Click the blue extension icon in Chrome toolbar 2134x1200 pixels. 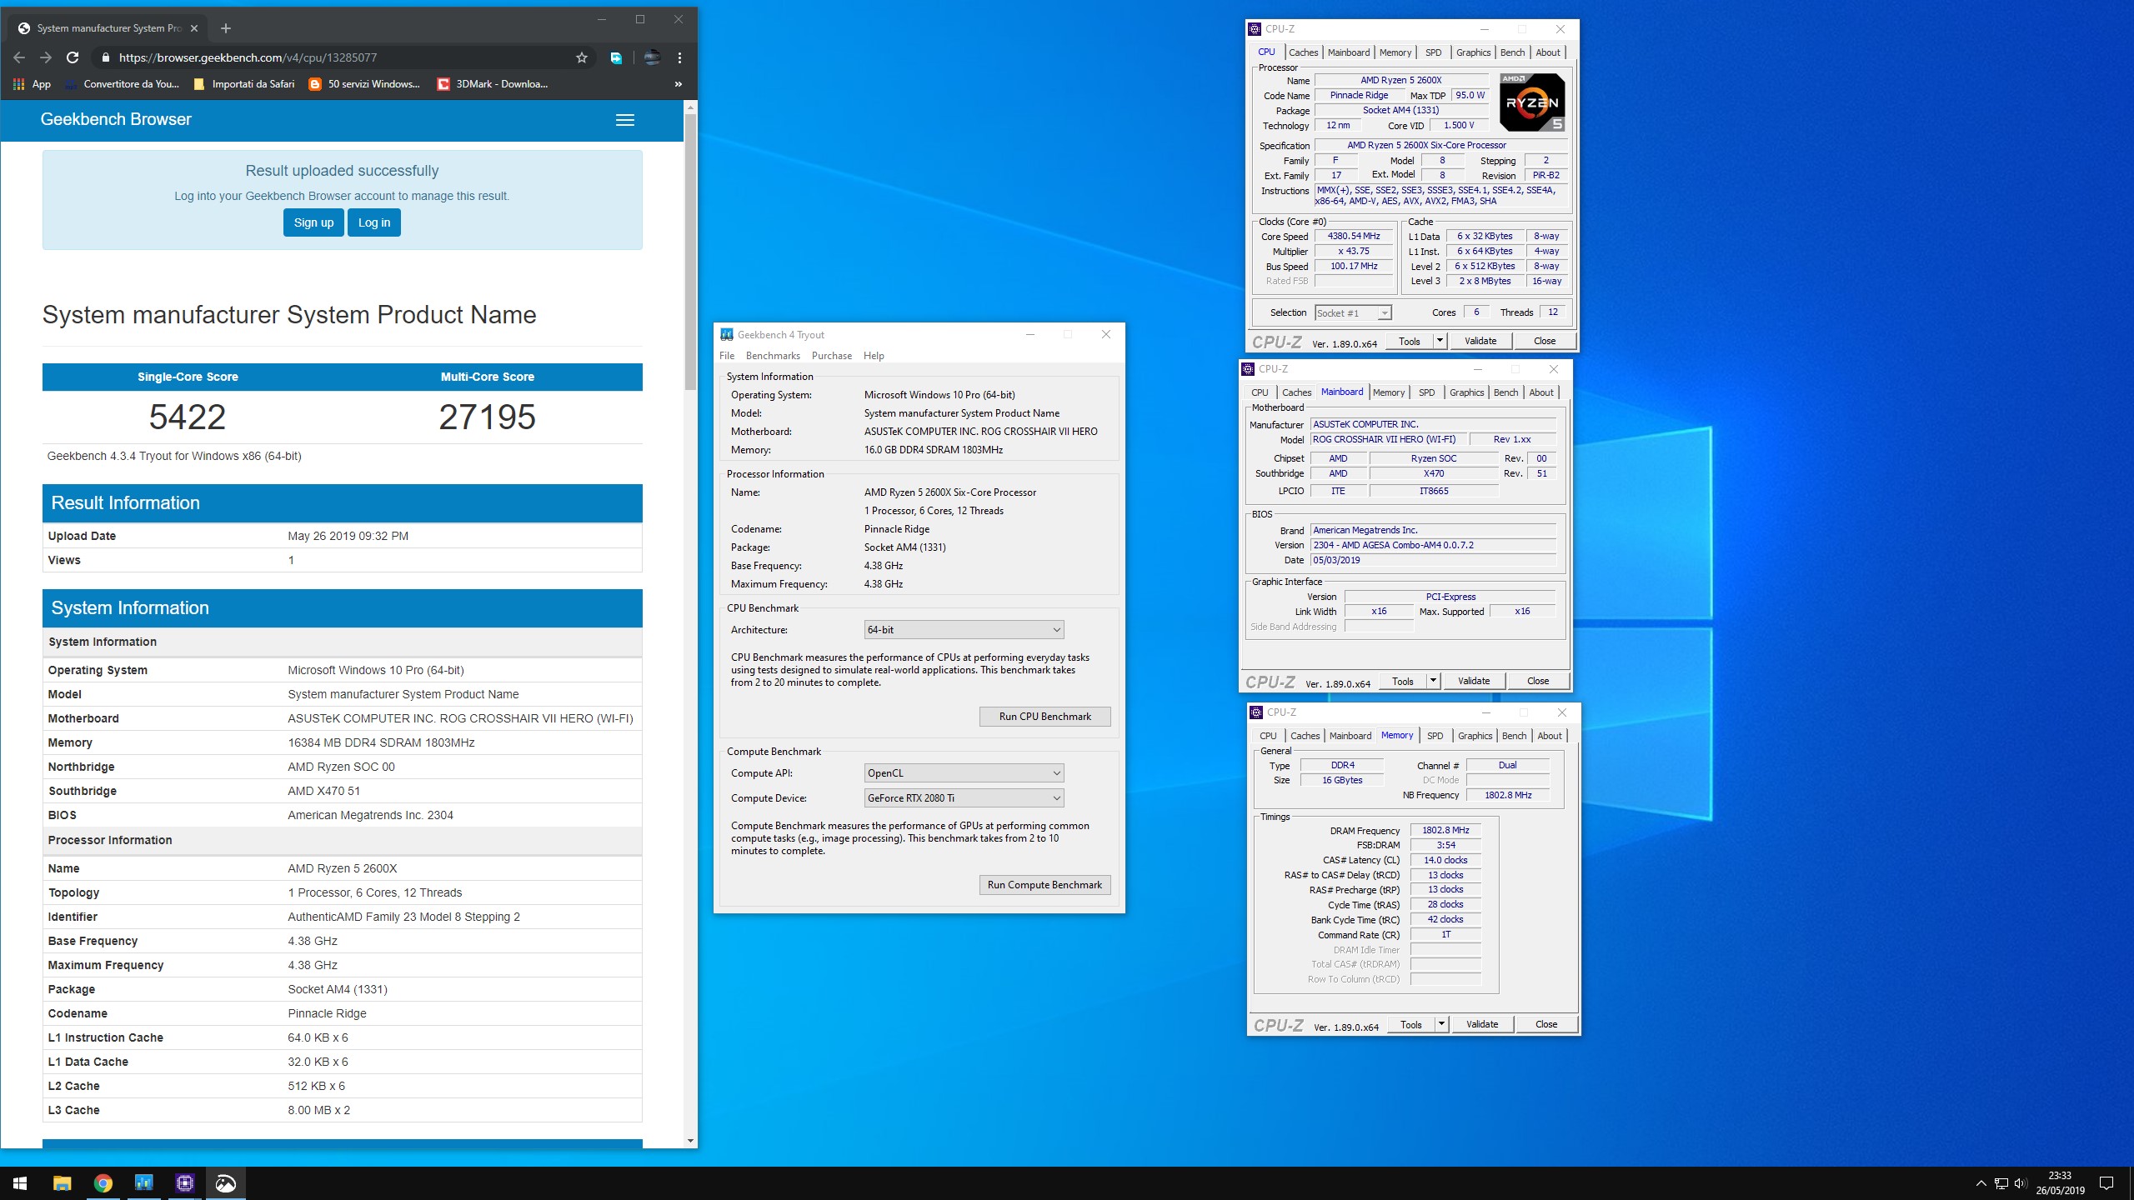(616, 57)
